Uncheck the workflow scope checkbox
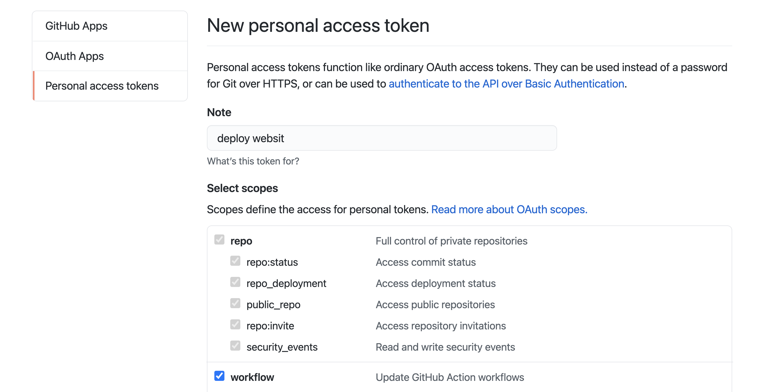Screen dimensions: 764x392 point(219,377)
